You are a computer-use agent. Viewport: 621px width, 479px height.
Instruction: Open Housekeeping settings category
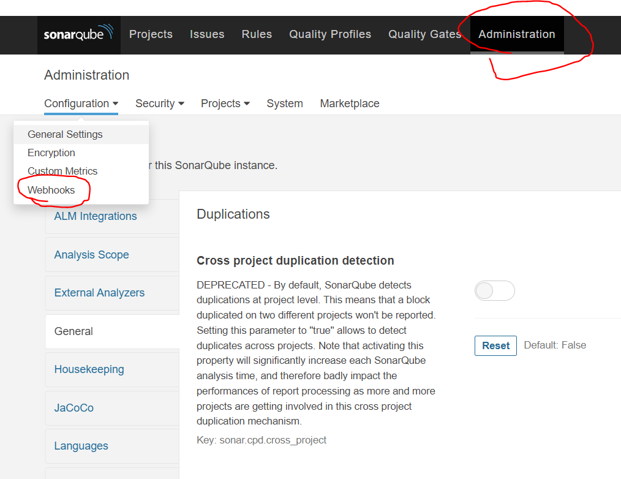[x=113, y=369]
